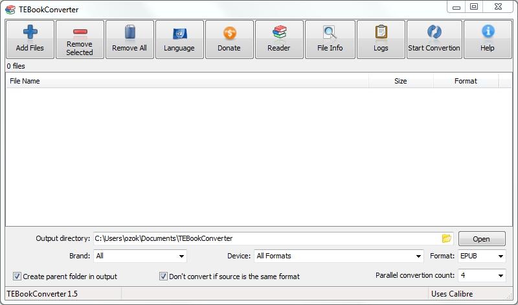Sort by Format column header
The image size is (518, 305).
pos(466,81)
